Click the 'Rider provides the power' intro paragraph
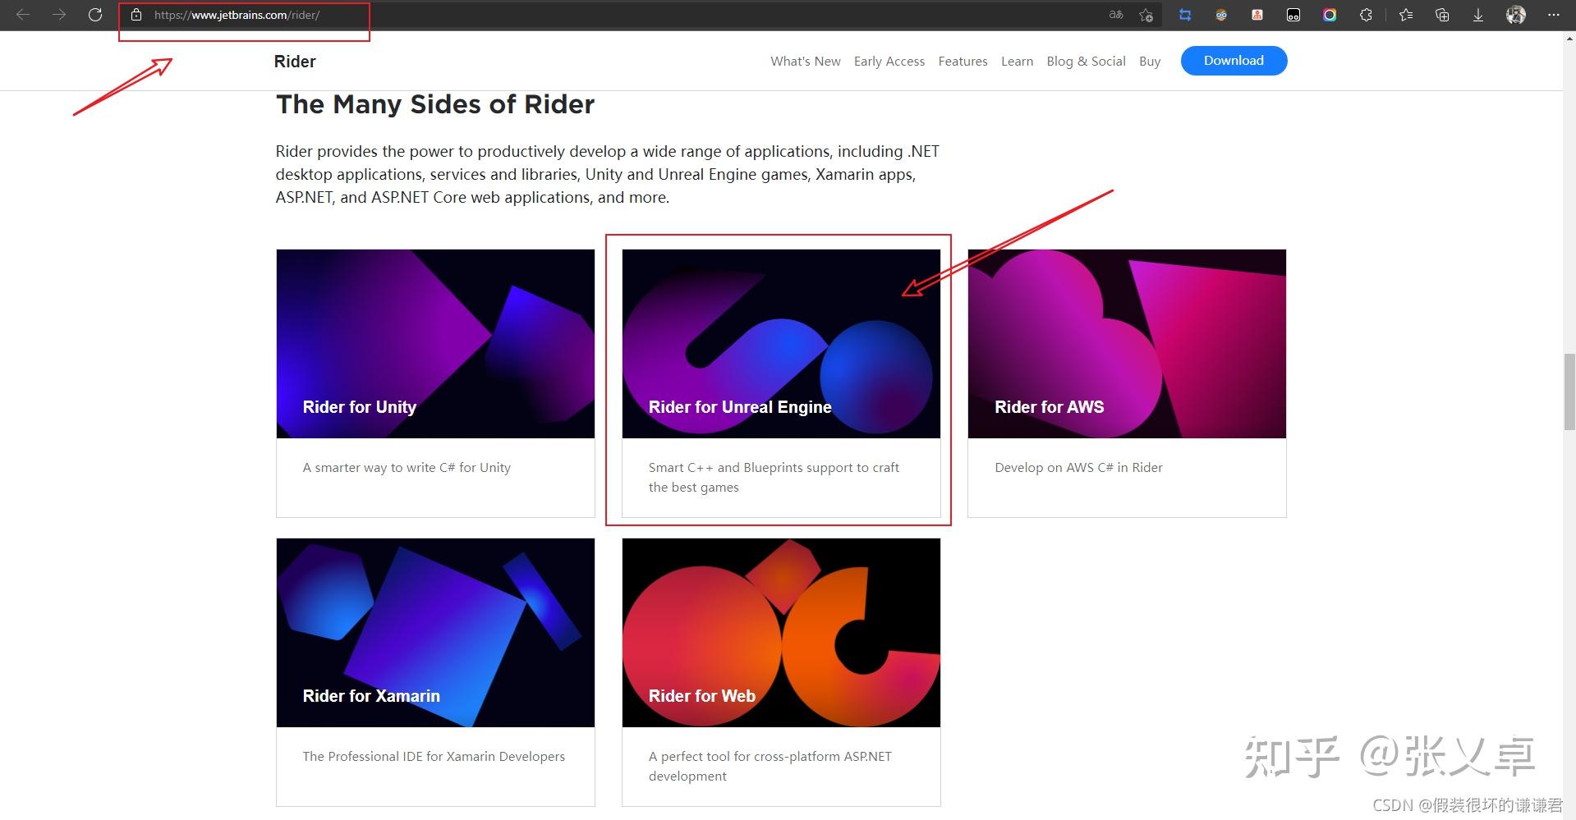Screen dimensions: 1576x820 (x=608, y=174)
